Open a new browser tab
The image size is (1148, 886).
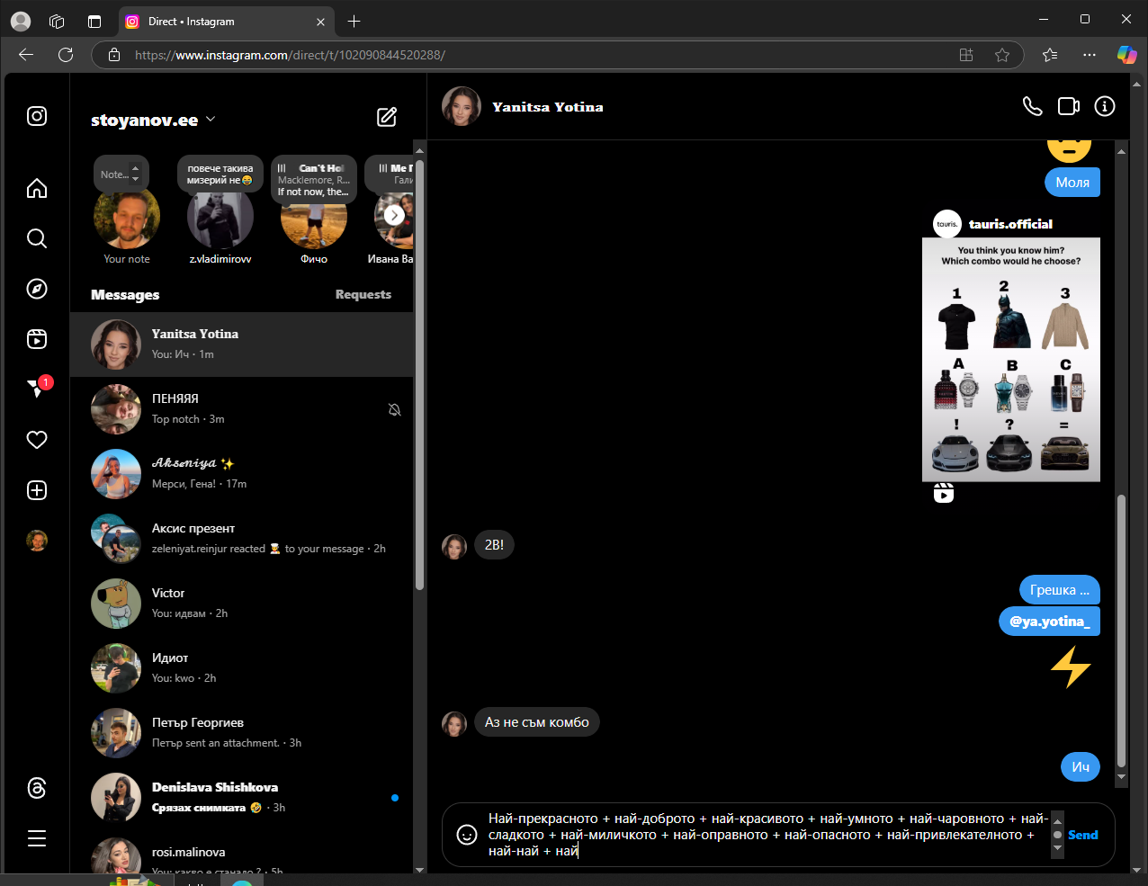click(354, 21)
